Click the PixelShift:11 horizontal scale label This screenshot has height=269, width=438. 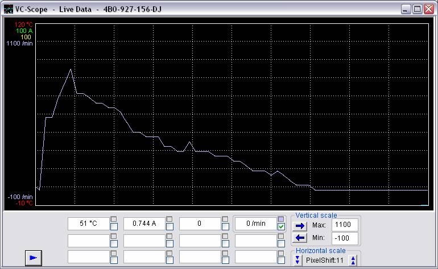pyautogui.click(x=325, y=260)
